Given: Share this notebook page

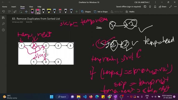Looking at the screenshot, I should 162,7.
